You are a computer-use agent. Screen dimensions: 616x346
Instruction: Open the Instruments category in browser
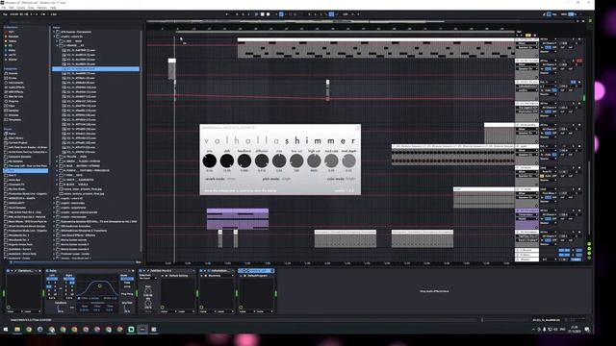coord(15,83)
